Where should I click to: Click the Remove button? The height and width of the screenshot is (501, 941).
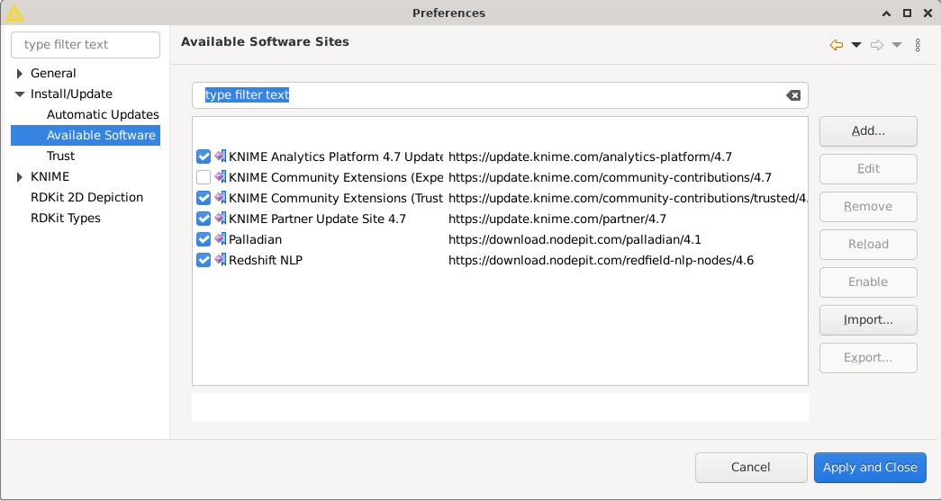868,207
